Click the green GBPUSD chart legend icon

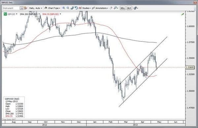[x=5, y=14]
